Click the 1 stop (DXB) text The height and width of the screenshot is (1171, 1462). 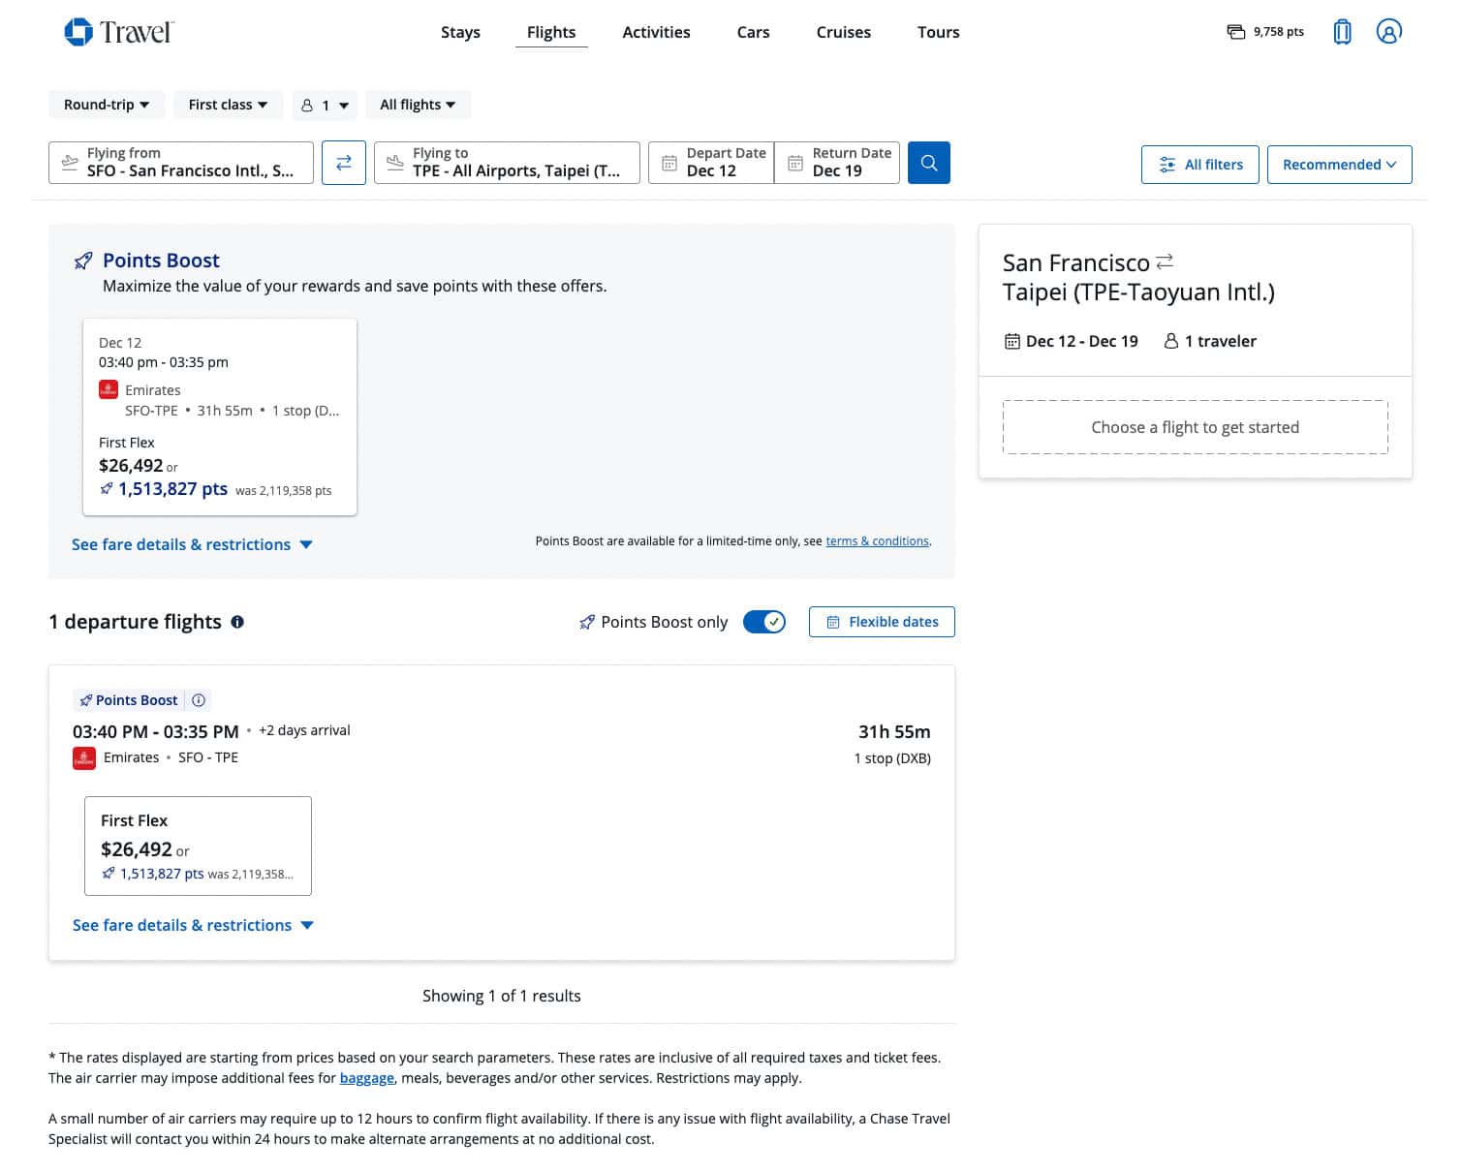point(892,758)
